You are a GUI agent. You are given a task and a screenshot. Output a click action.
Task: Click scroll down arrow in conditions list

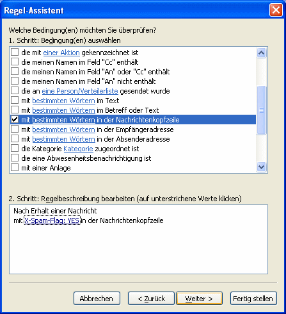click(x=261, y=167)
